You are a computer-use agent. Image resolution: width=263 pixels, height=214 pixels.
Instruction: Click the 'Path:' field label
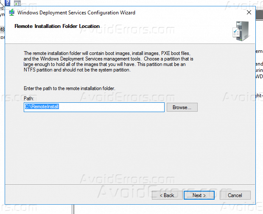(x=28, y=99)
